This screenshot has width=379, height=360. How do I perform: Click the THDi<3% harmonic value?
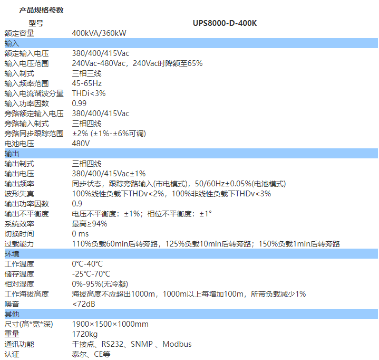pos(89,93)
